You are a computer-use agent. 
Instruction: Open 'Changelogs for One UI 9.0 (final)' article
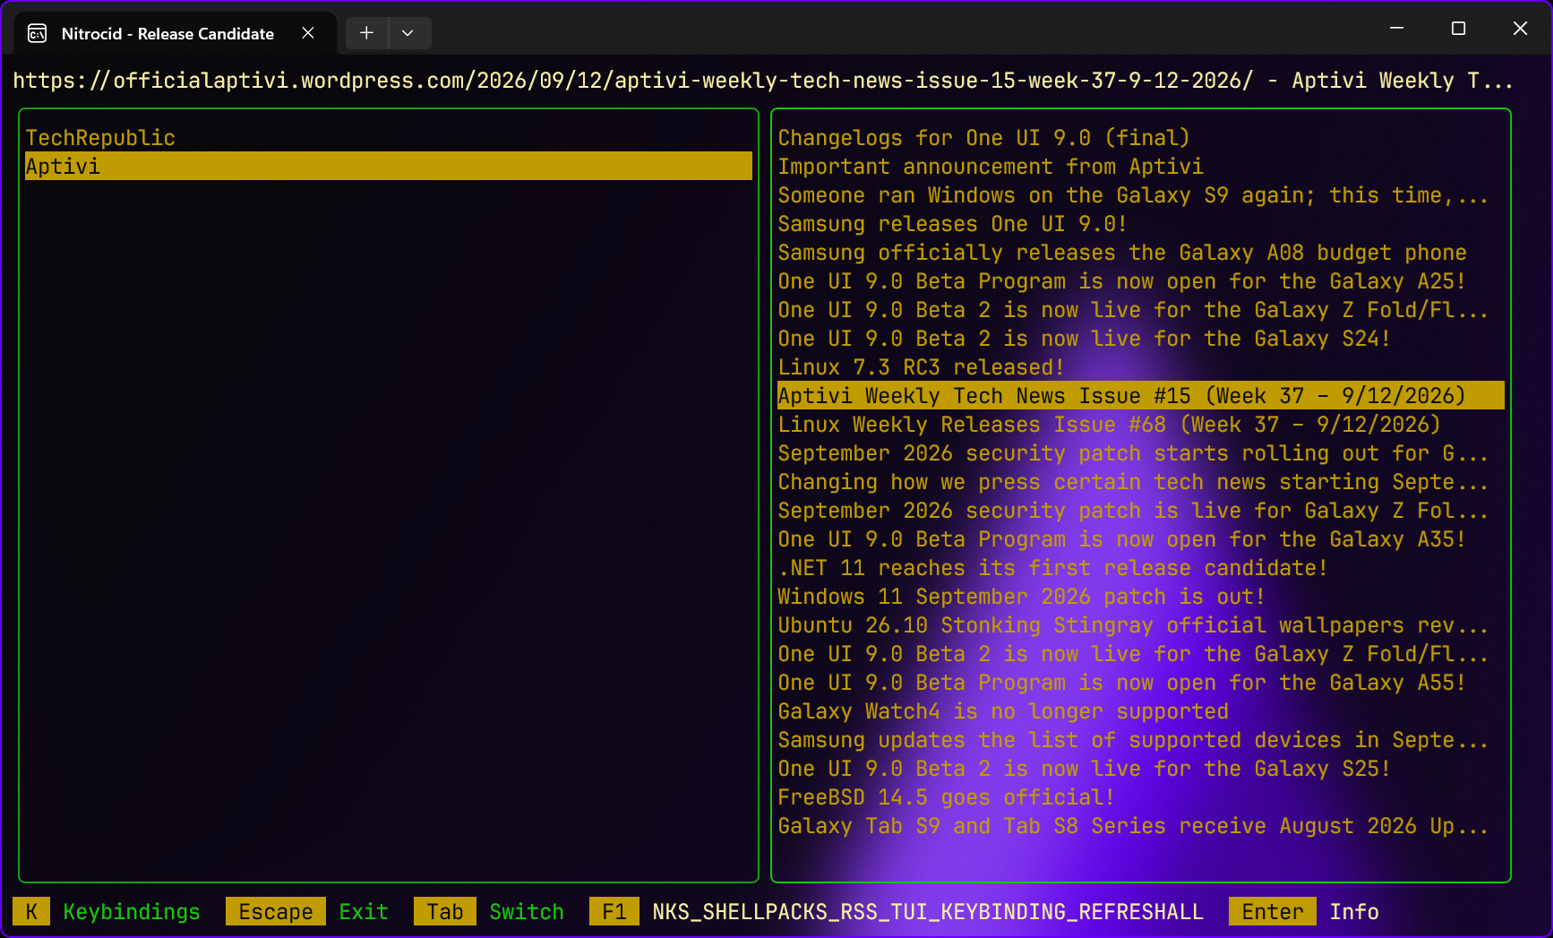click(1141, 138)
